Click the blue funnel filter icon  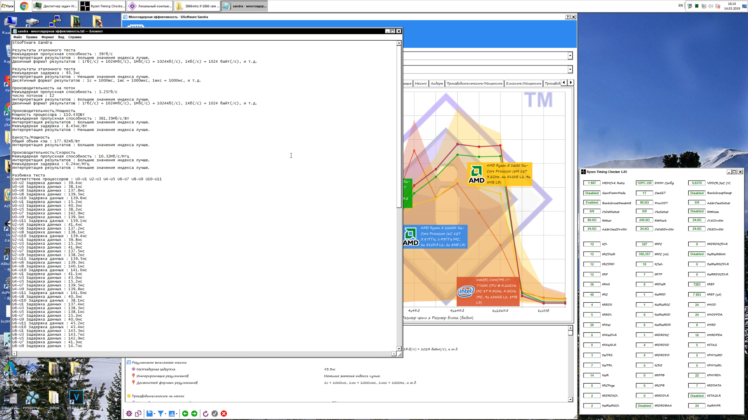[x=161, y=414]
